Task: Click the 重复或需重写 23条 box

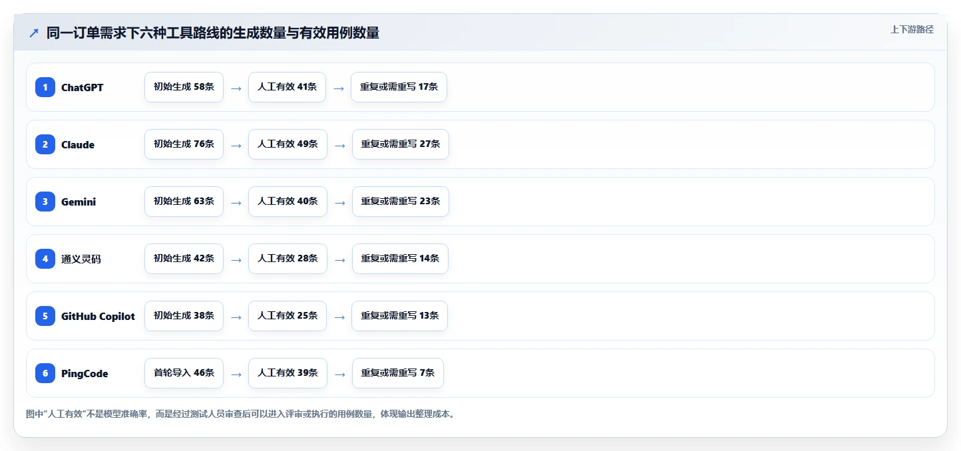Action: [x=401, y=202]
